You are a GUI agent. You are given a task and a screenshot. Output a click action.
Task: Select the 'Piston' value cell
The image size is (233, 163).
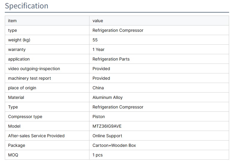point(99,117)
